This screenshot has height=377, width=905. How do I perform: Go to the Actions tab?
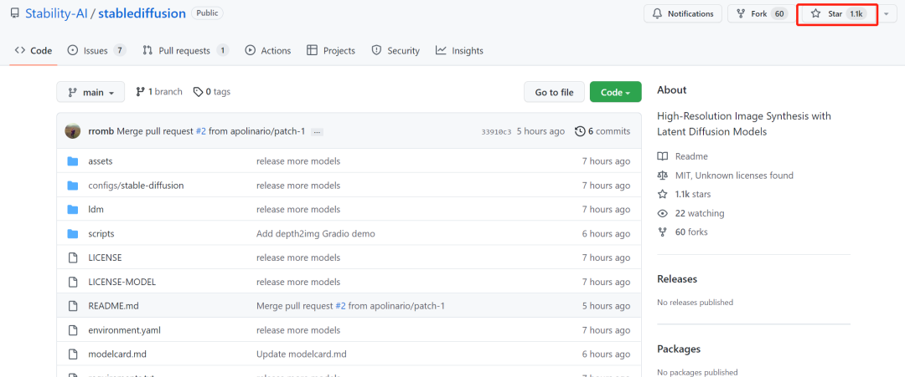(x=268, y=51)
